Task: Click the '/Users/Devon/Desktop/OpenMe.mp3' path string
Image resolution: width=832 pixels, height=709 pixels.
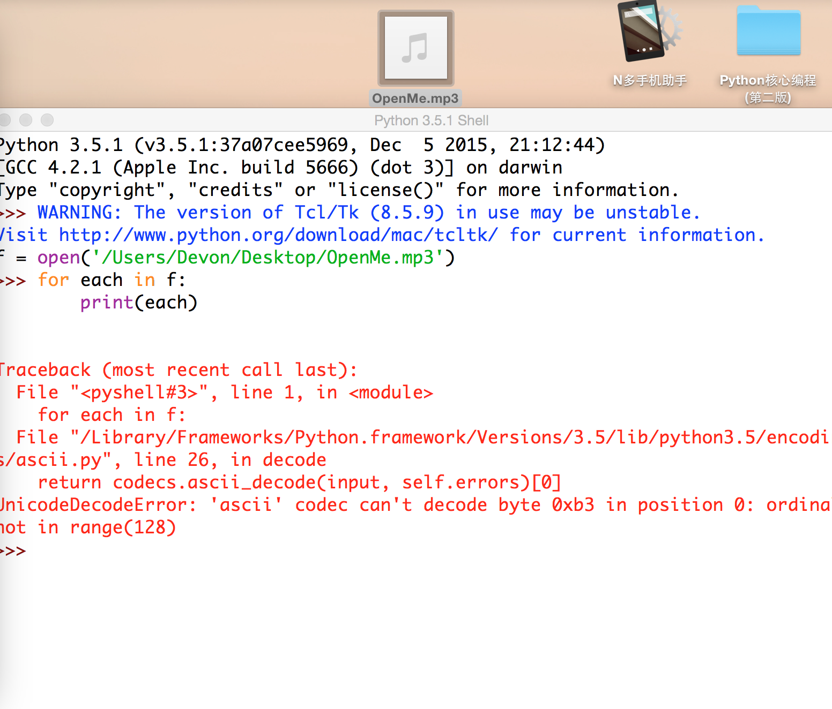Action: pyautogui.click(x=268, y=258)
